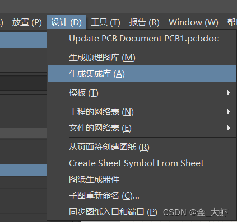Select 子图重新命名 (C)... entry

point(142,196)
